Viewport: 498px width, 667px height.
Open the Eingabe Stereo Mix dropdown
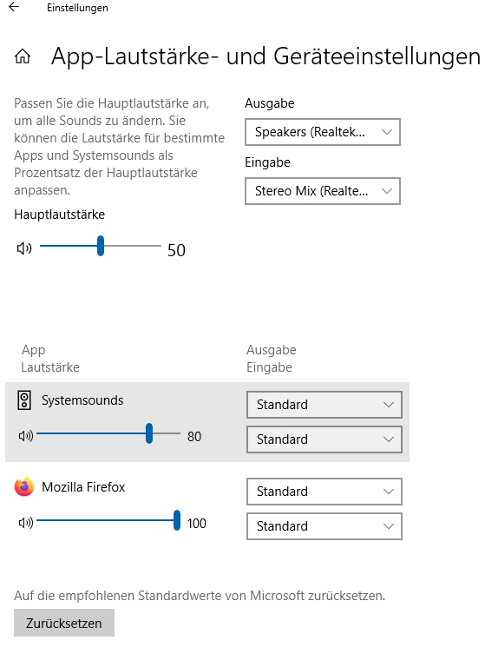(323, 191)
